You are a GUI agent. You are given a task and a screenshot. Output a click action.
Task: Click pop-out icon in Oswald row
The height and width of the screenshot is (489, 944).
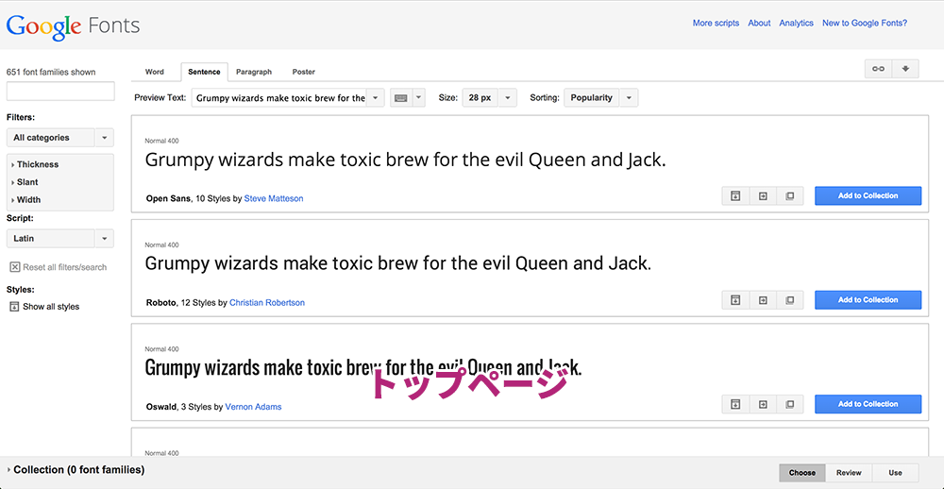click(x=790, y=404)
